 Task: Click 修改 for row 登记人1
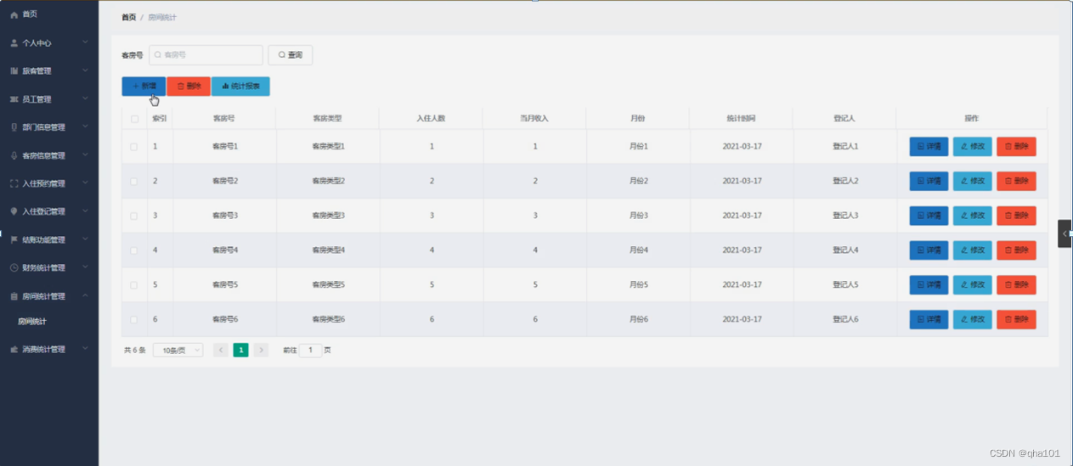click(972, 147)
